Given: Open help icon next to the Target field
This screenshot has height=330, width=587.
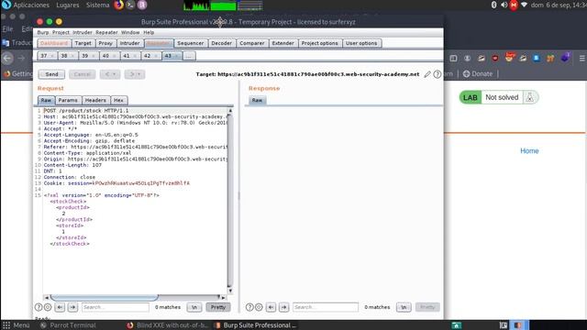Looking at the screenshot, I should click(x=437, y=74).
